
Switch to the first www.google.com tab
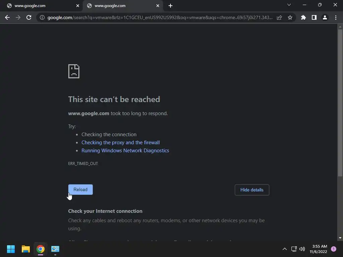[41, 6]
